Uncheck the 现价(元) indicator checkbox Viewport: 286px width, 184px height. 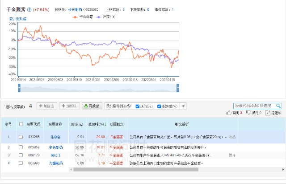138,106
